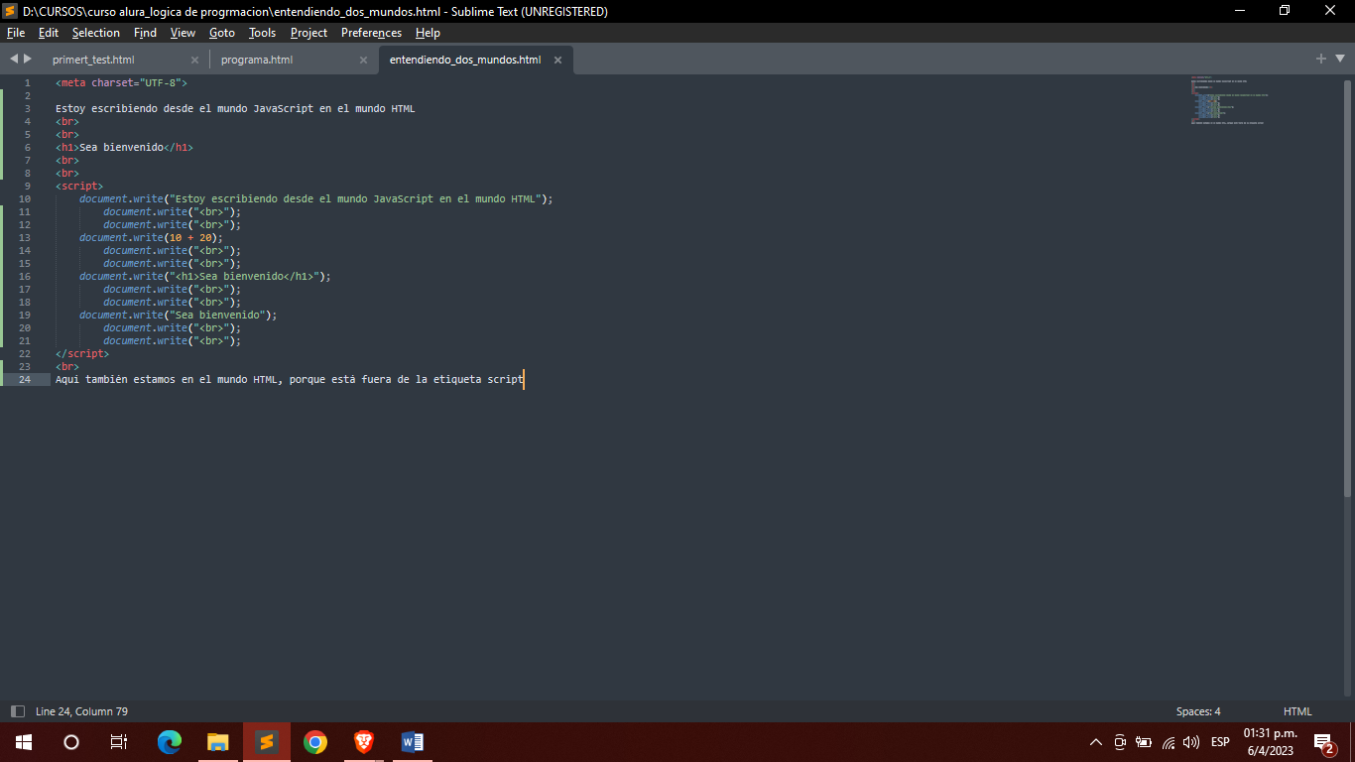Close the entendiendo_dos_mundos.html tab
This screenshot has height=762, width=1355.
click(x=557, y=60)
